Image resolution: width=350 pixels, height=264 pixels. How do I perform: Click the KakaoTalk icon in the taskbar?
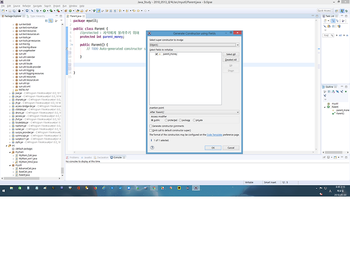179,188
